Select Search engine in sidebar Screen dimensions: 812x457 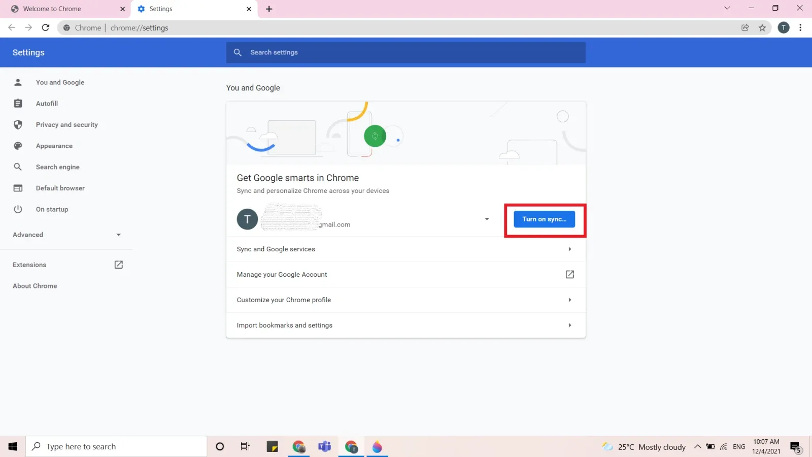point(57,167)
